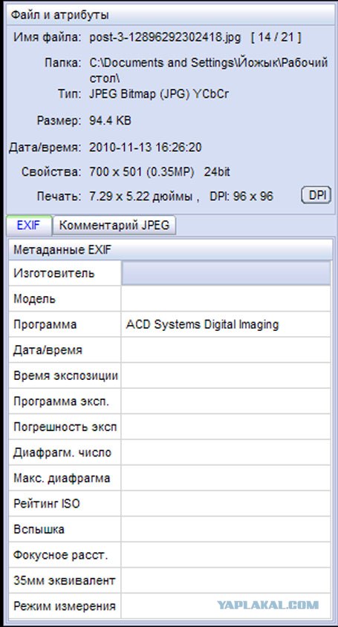The height and width of the screenshot is (627, 338).
Task: Select the Модель row label
Action: [34, 299]
